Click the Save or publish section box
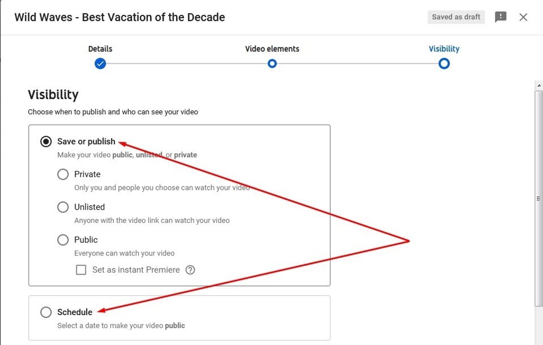This screenshot has width=543, height=345. (x=179, y=205)
